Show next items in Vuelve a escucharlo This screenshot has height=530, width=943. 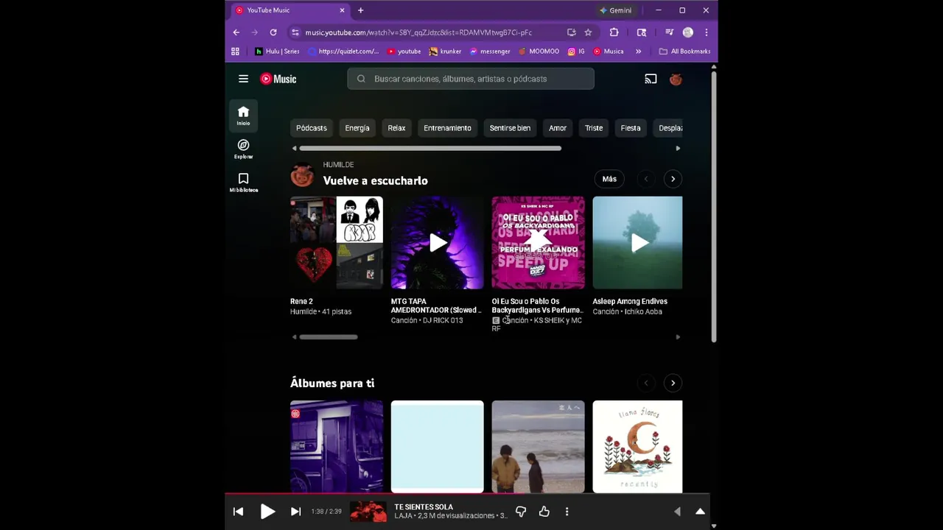[673, 179]
